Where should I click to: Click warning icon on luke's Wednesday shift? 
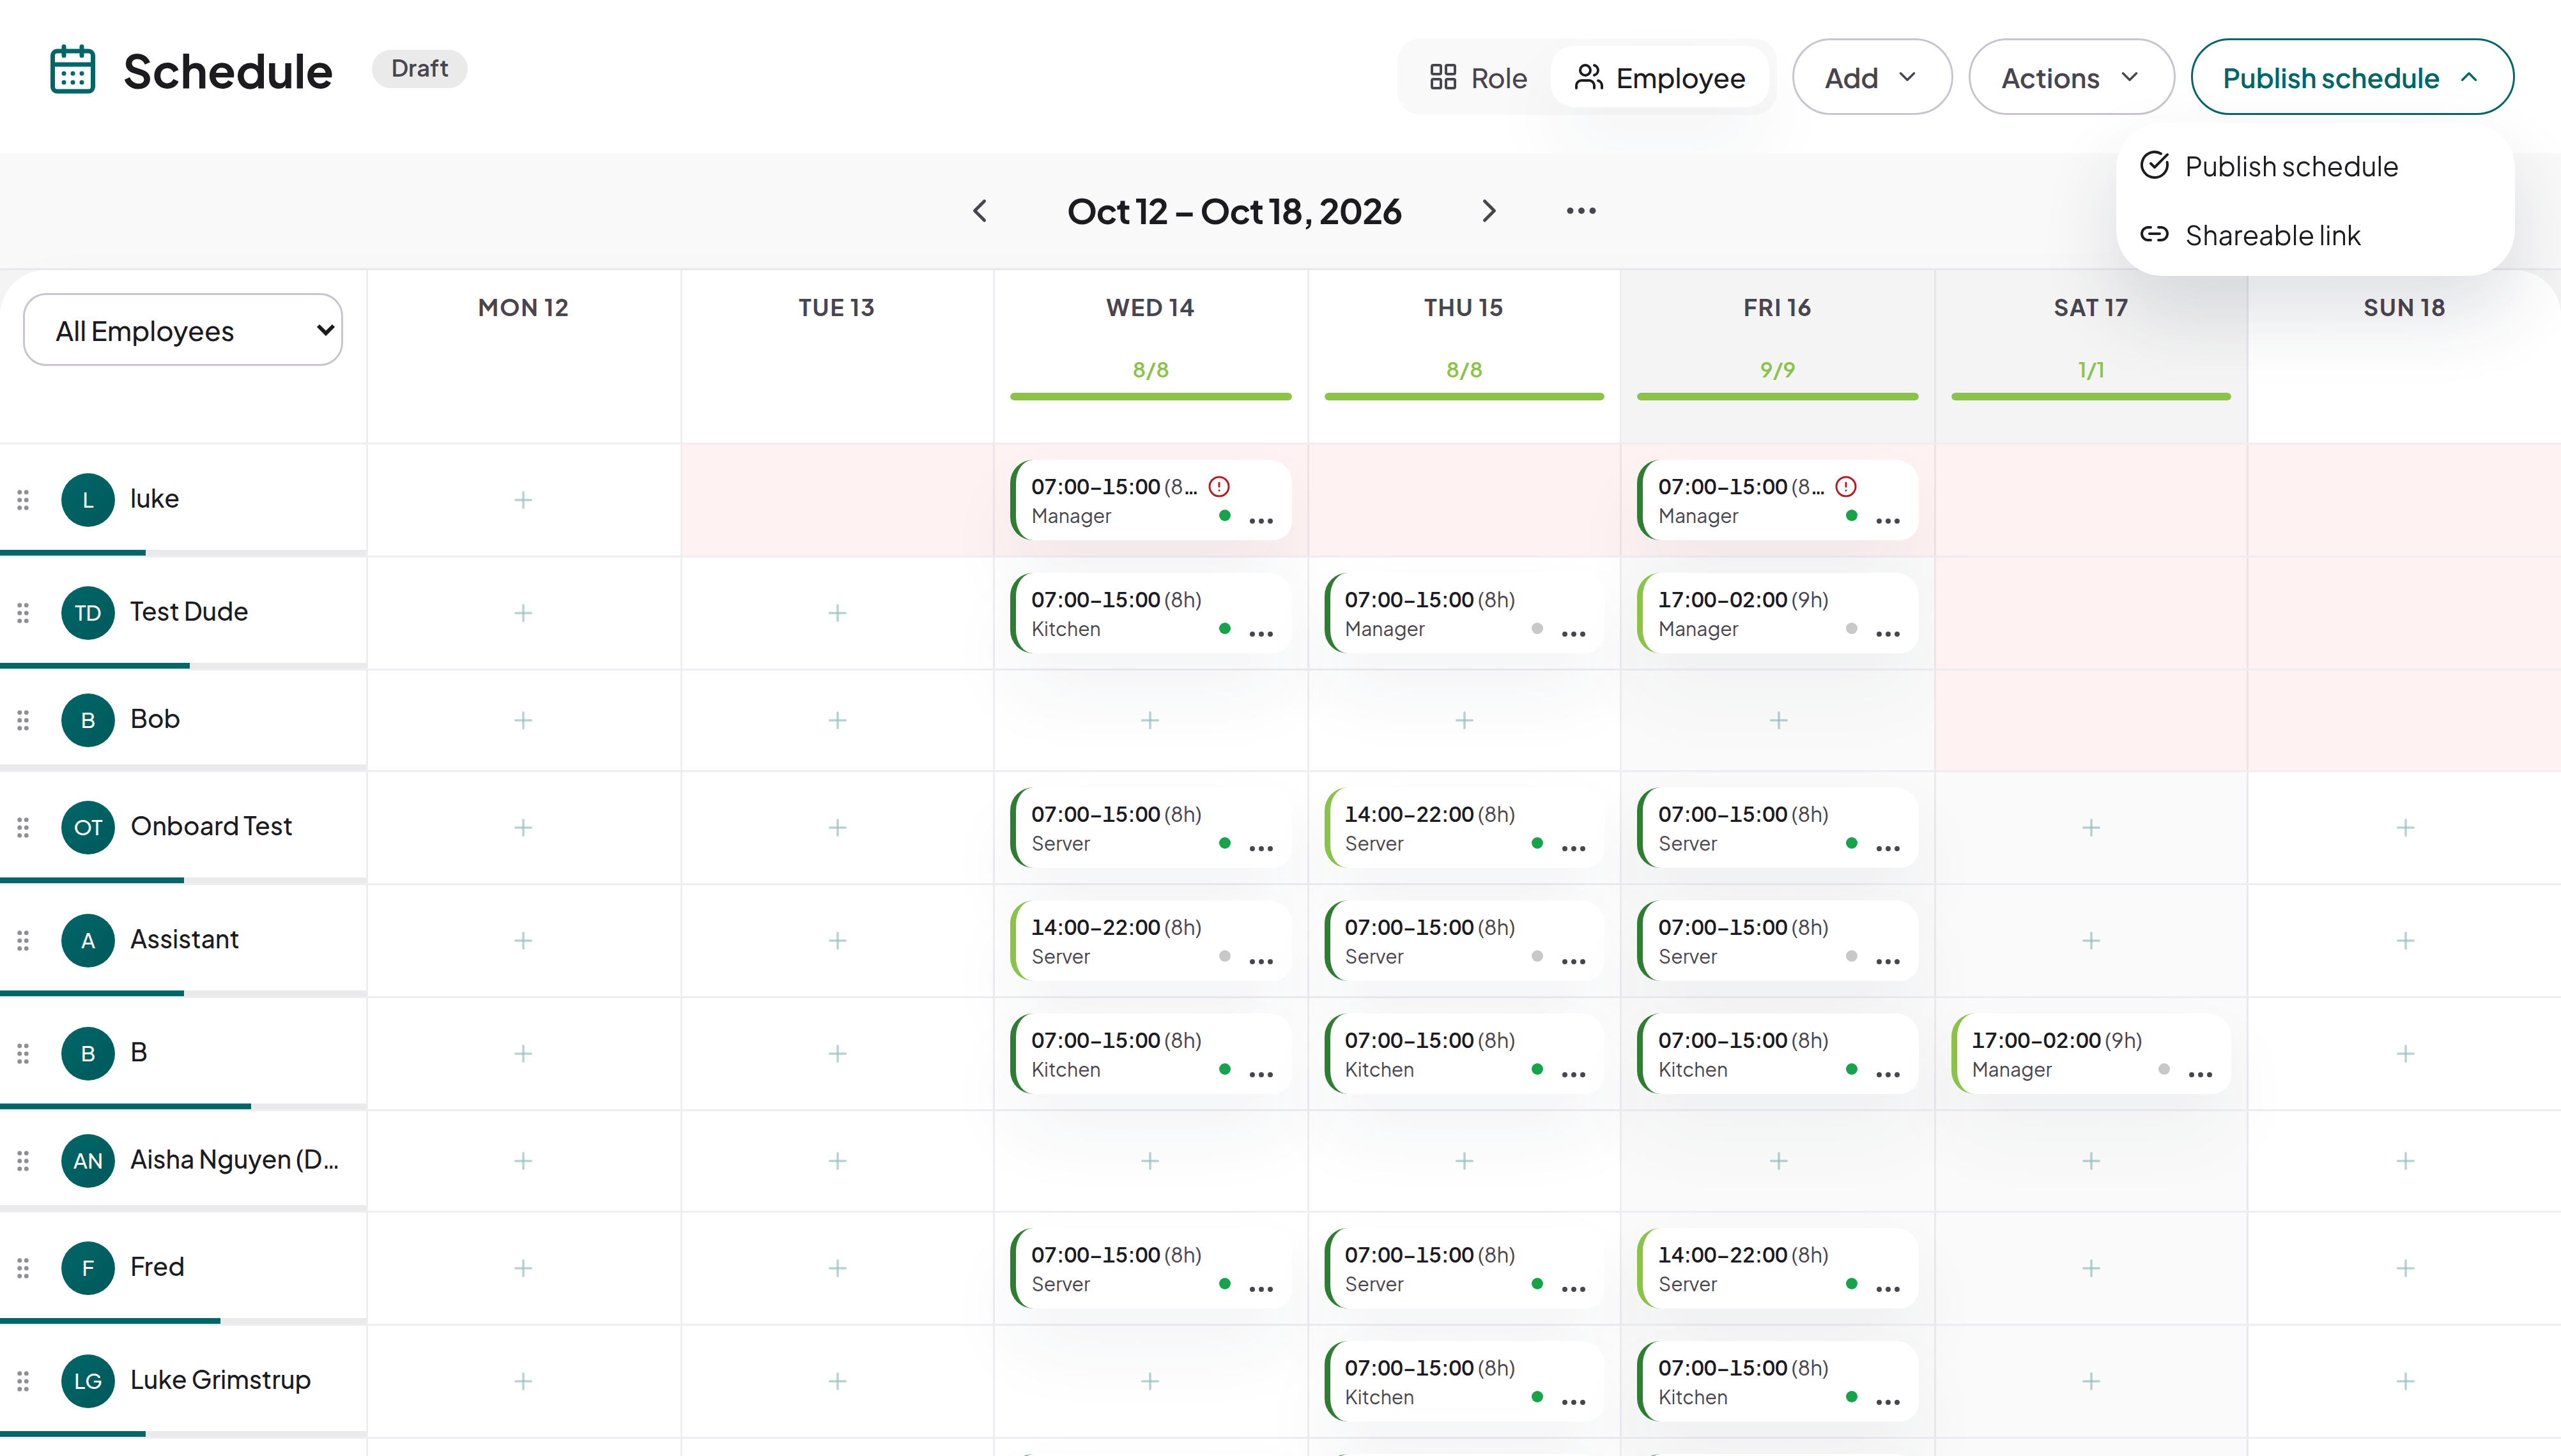click(1219, 487)
